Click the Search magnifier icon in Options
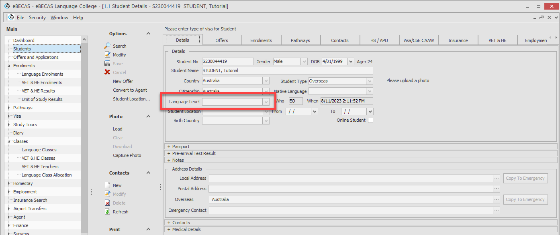The image size is (560, 235). click(x=107, y=46)
